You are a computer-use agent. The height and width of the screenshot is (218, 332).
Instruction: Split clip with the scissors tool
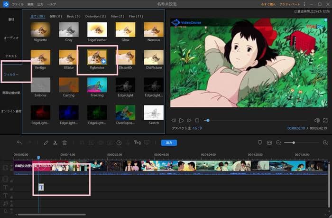coord(55,142)
